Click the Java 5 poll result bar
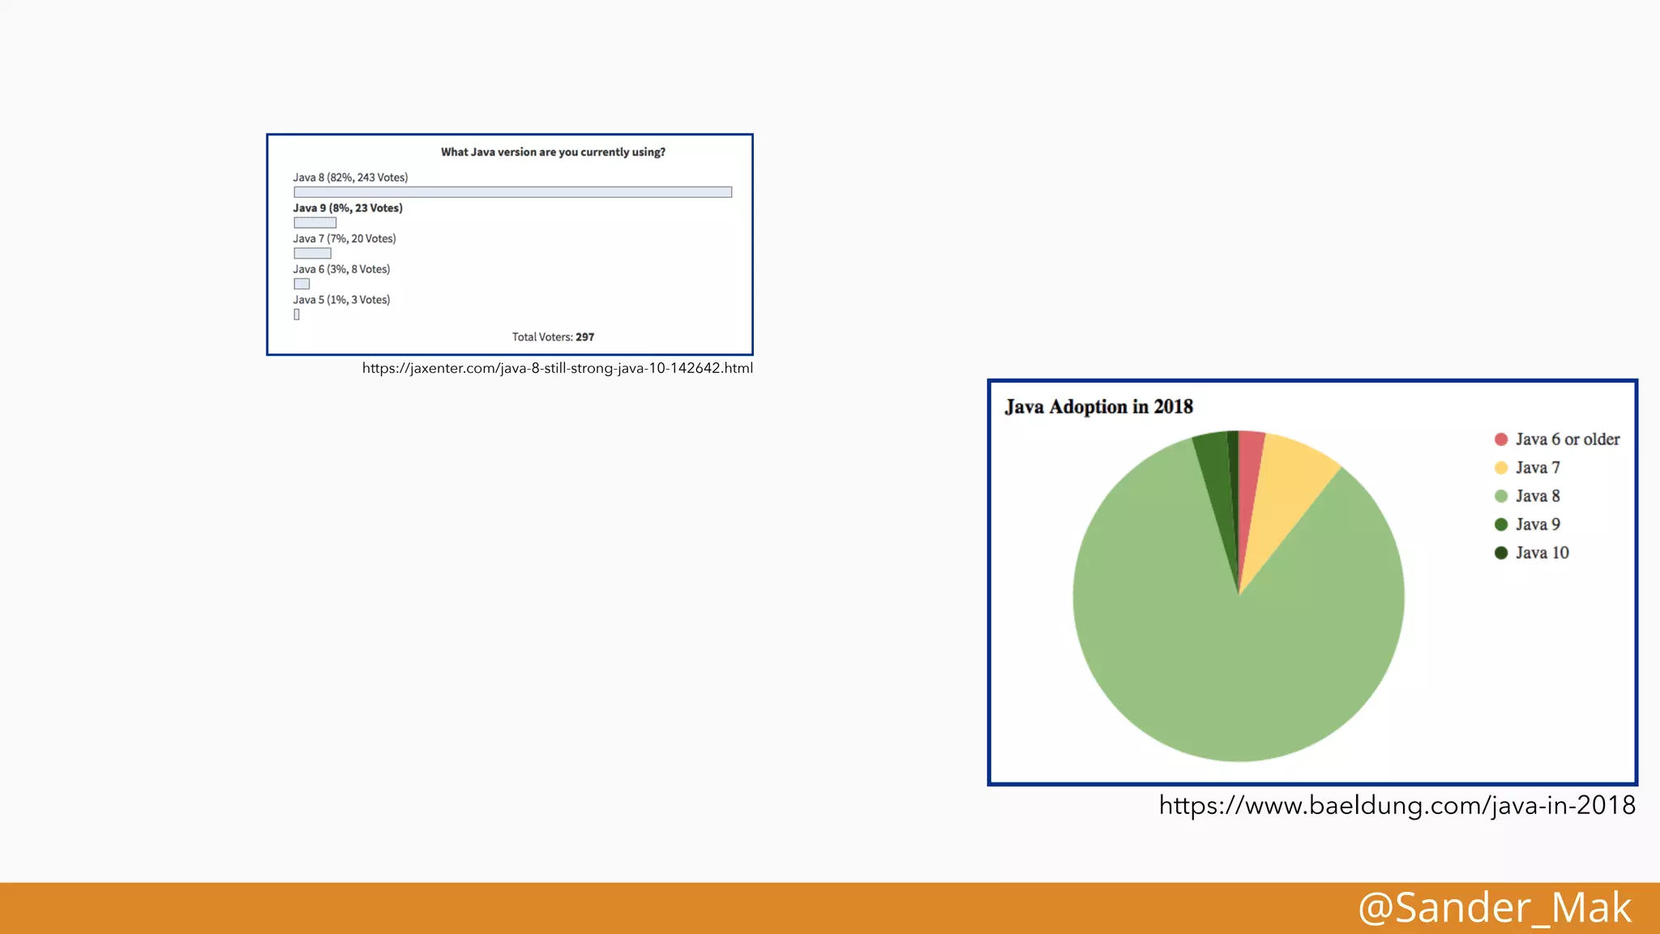This screenshot has height=934, width=1660. (297, 315)
